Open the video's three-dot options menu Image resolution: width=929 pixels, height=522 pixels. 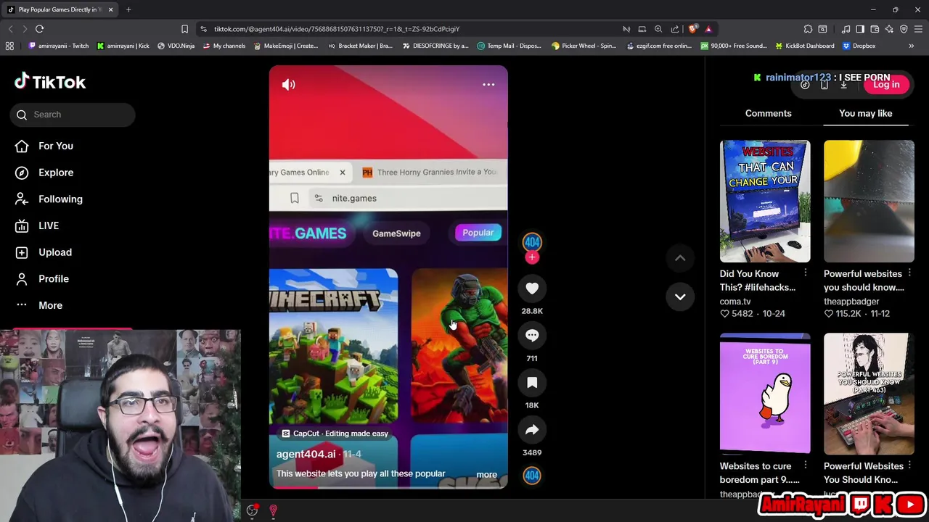488,85
